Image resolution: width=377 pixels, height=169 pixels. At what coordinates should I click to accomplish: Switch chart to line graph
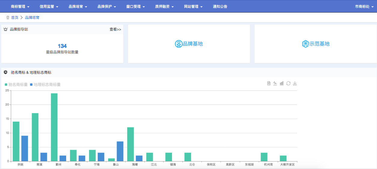(275, 83)
